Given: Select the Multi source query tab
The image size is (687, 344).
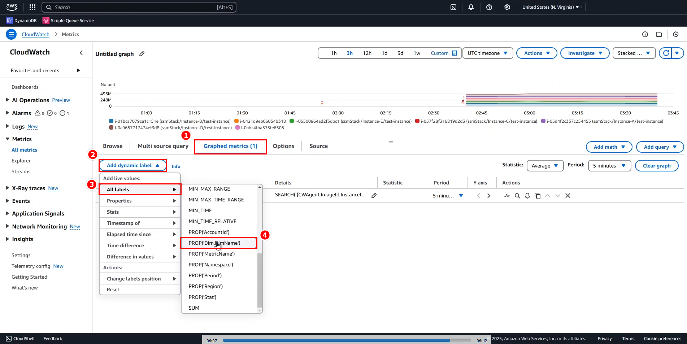Looking at the screenshot, I should point(163,146).
